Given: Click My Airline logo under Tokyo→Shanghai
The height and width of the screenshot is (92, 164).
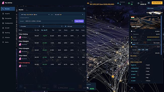Looking at the screenshot, I should click(x=20, y=52).
